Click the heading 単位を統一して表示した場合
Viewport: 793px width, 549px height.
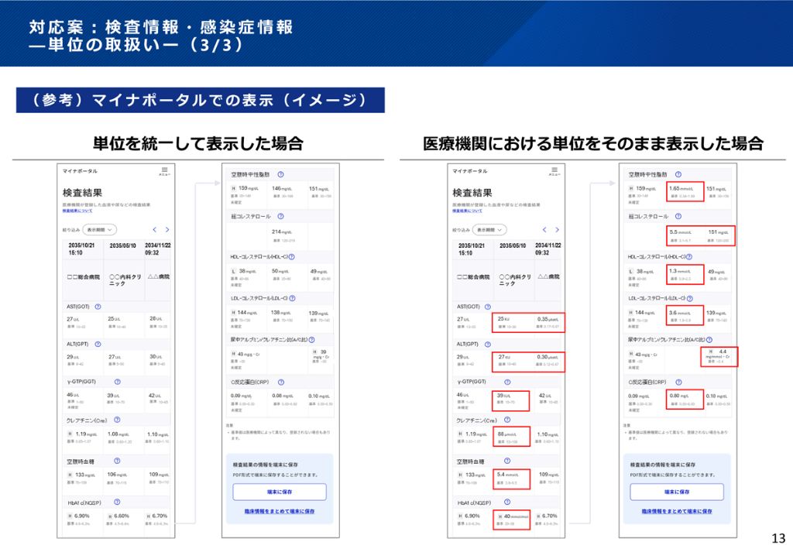pos(198,143)
